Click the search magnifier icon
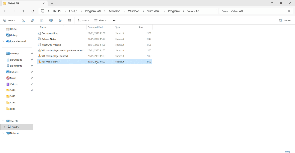Viewport: 295px width, 153px height. pos(289,11)
